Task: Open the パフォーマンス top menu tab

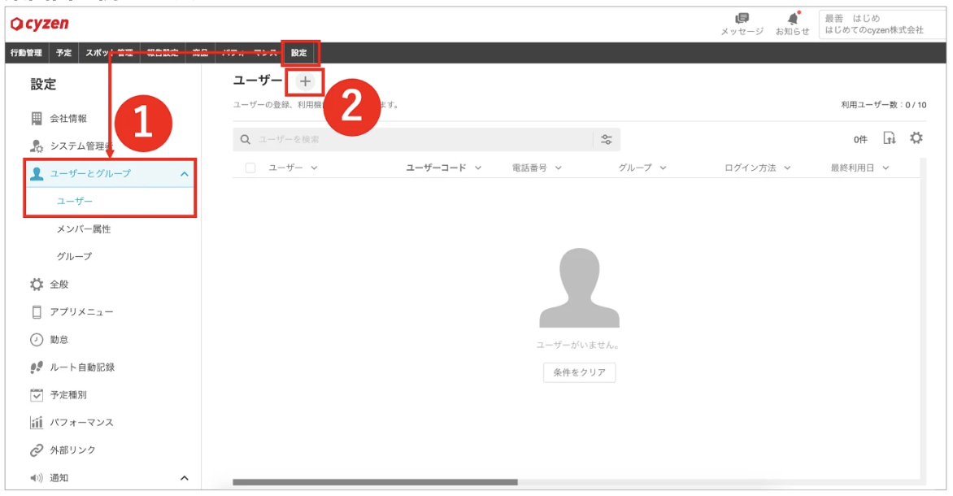Action: (249, 53)
